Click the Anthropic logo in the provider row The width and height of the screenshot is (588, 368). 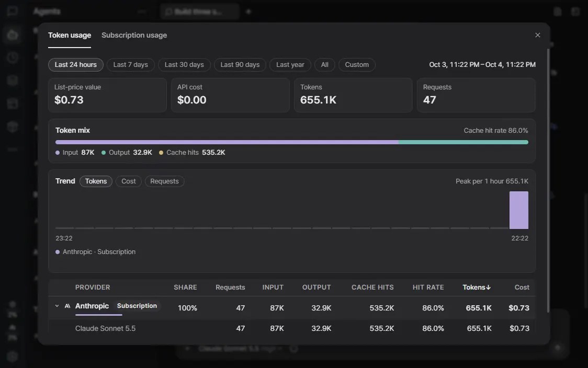[67, 306]
